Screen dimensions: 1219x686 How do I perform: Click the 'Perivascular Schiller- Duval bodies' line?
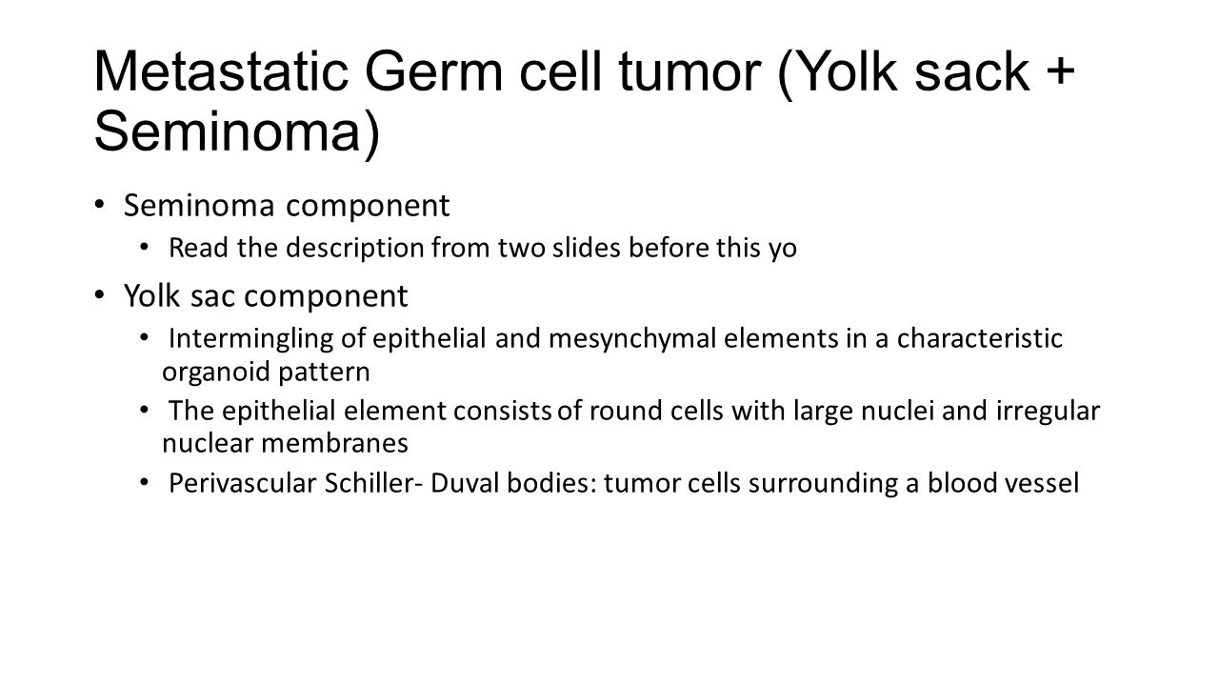(624, 484)
